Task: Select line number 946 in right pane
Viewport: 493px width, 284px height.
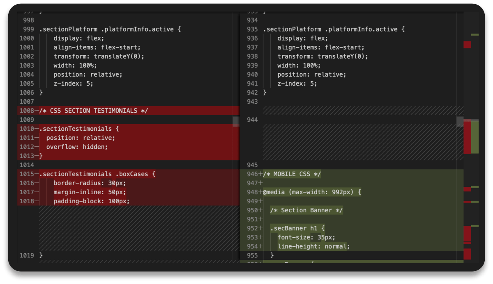Action: tap(252, 174)
